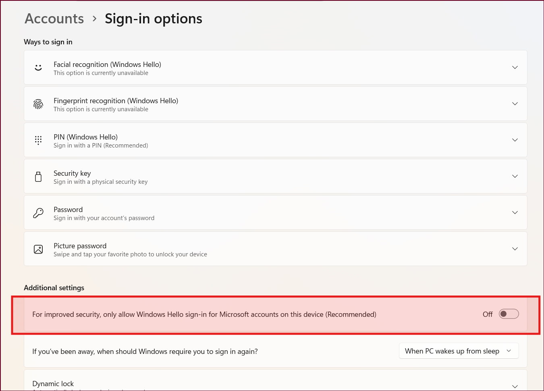The image size is (544, 391).
Task: Open the Dynamic lock option
Action: 276,381
